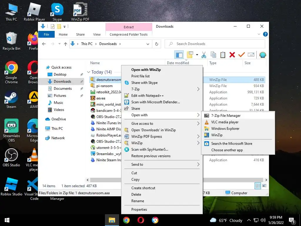The width and height of the screenshot is (301, 226).
Task: Click the scissors Cut icon in toolbar
Action: (x=204, y=55)
